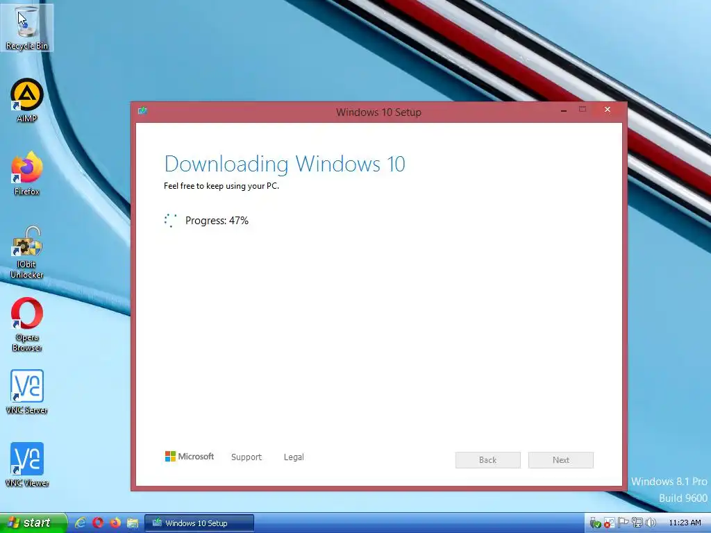Select the AIMP desktop shortcut
The width and height of the screenshot is (711, 533).
coord(27,101)
